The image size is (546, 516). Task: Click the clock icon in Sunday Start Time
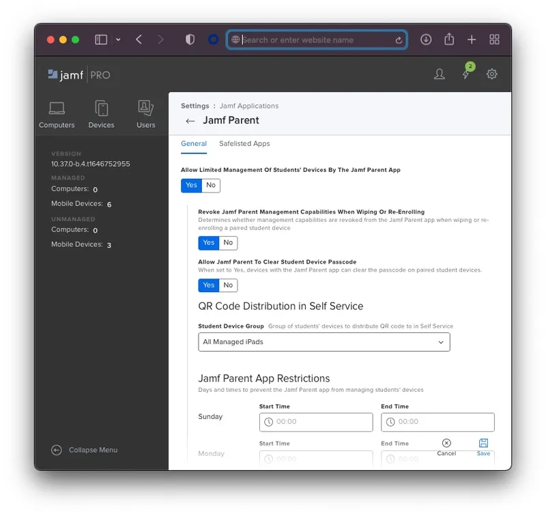268,422
